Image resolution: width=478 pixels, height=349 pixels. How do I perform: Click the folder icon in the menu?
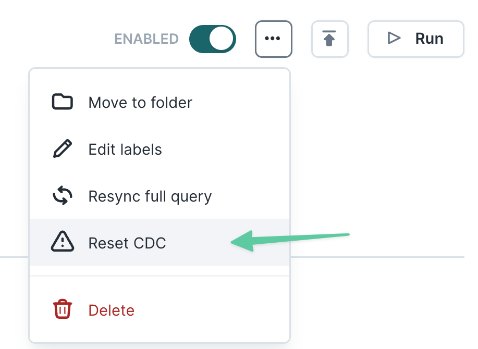[63, 102]
